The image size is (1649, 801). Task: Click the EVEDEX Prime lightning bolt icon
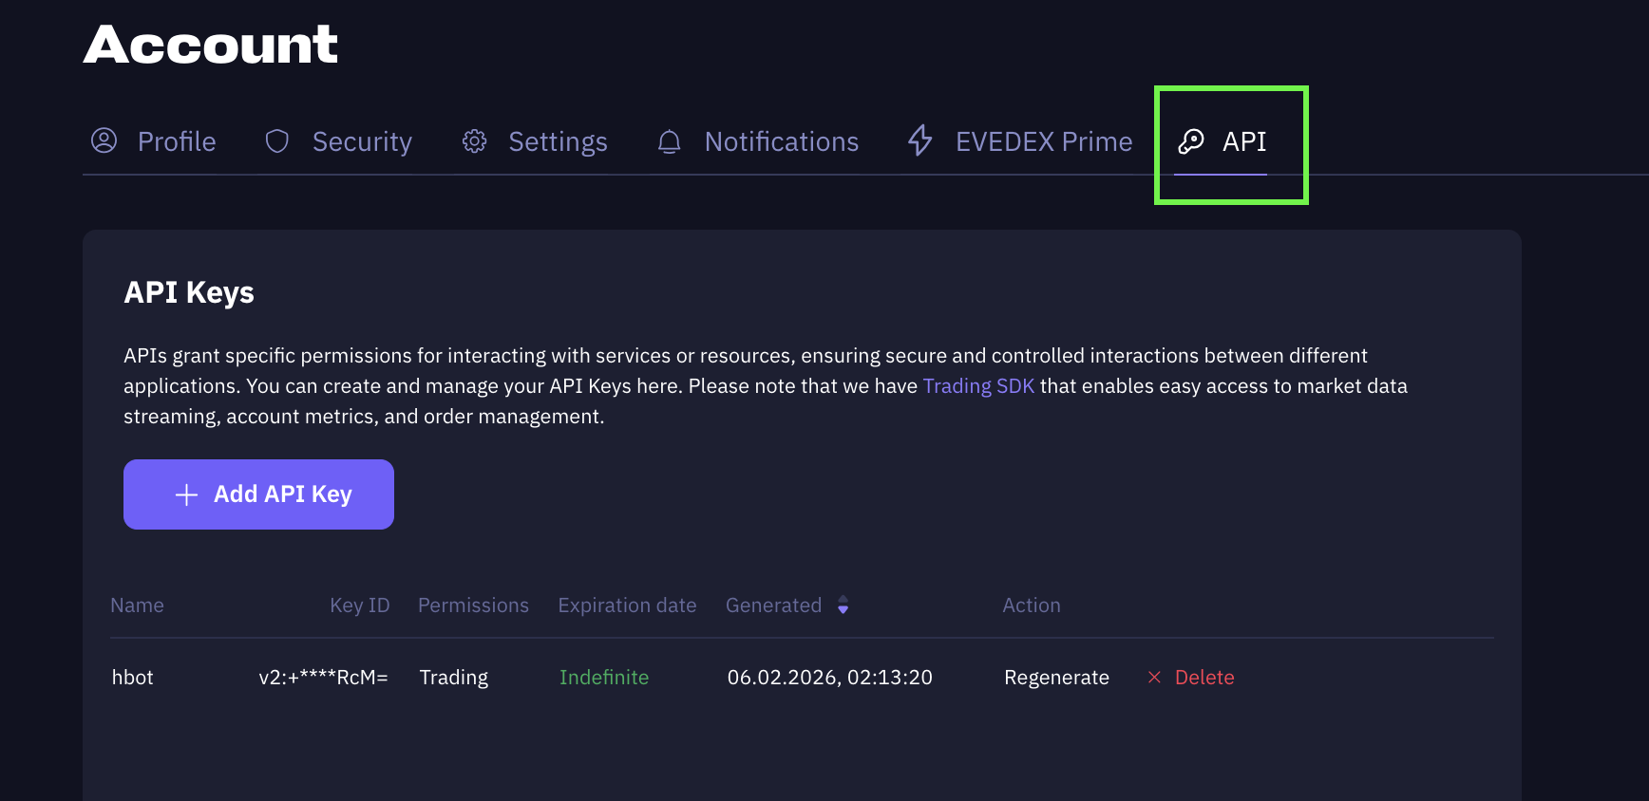(919, 140)
